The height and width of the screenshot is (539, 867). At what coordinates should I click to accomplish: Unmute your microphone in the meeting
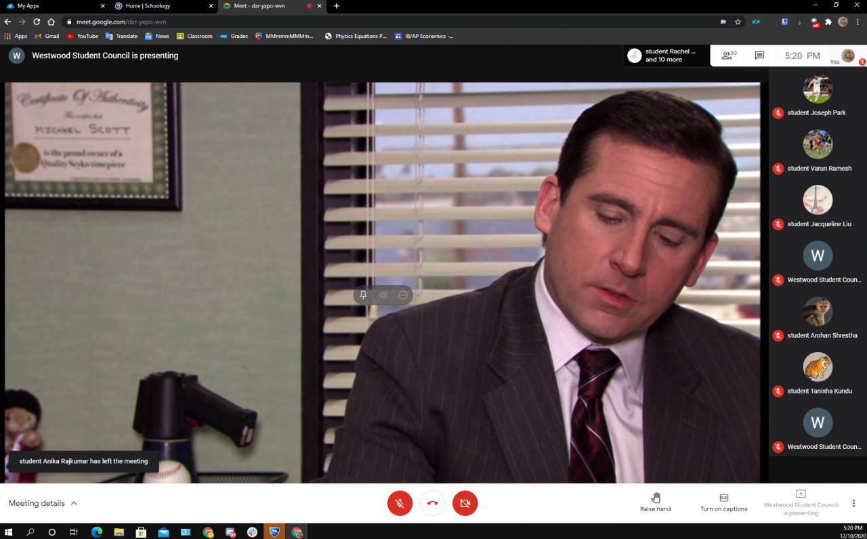tap(400, 503)
